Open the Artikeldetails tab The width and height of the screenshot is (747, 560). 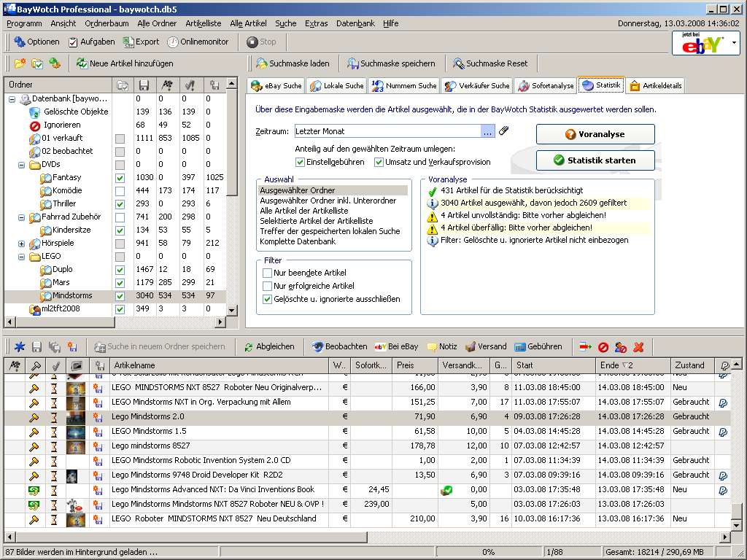(x=656, y=86)
